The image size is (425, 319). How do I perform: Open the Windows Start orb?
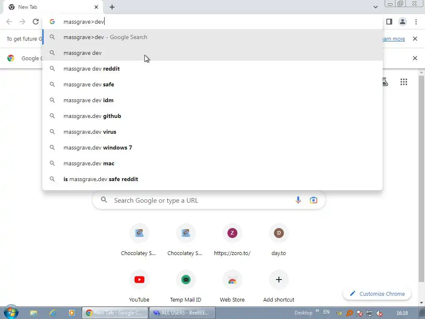[x=11, y=312]
